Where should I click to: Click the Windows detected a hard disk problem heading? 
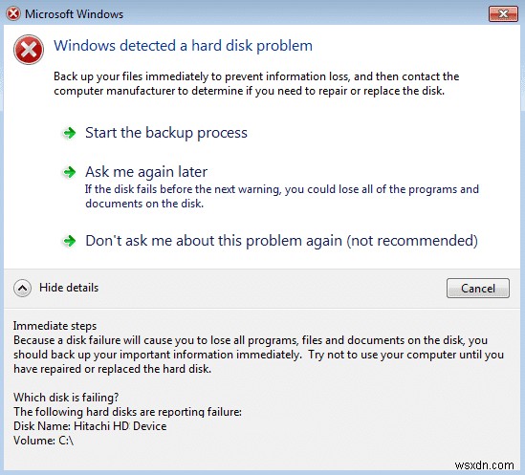[x=184, y=46]
